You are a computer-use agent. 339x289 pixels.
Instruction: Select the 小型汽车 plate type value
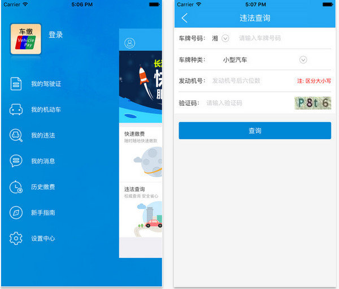235,60
